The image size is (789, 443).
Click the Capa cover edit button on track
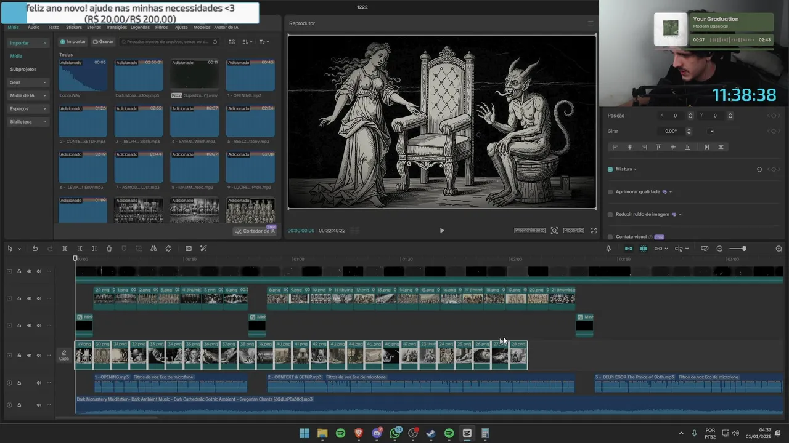point(64,355)
